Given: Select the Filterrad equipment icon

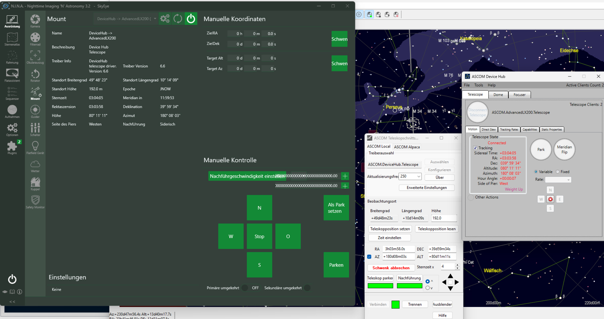Looking at the screenshot, I should [x=35, y=39].
